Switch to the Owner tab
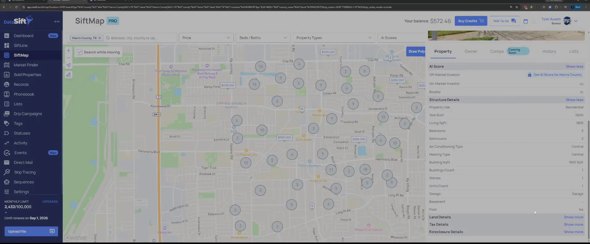Image resolution: width=590 pixels, height=244 pixels. [x=471, y=51]
